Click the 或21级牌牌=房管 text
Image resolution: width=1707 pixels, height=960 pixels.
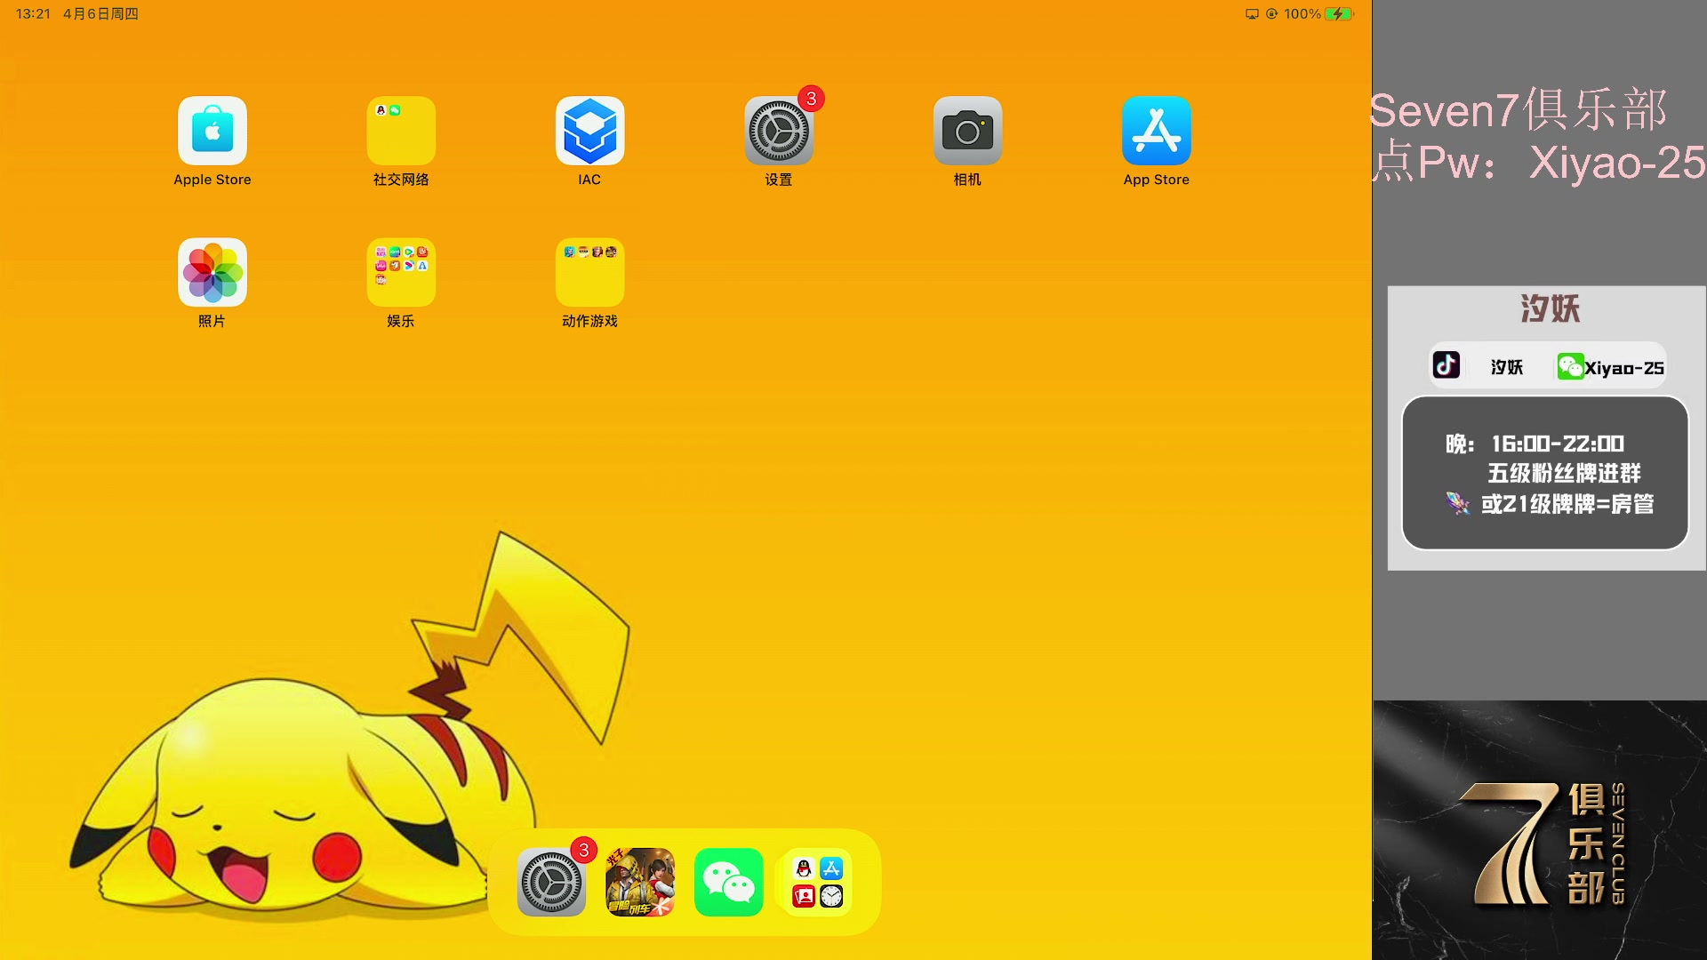[1567, 504]
